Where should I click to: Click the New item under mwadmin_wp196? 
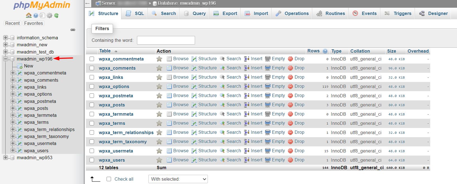(28, 66)
